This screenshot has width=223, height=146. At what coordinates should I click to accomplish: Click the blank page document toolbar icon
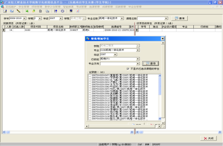40,11
